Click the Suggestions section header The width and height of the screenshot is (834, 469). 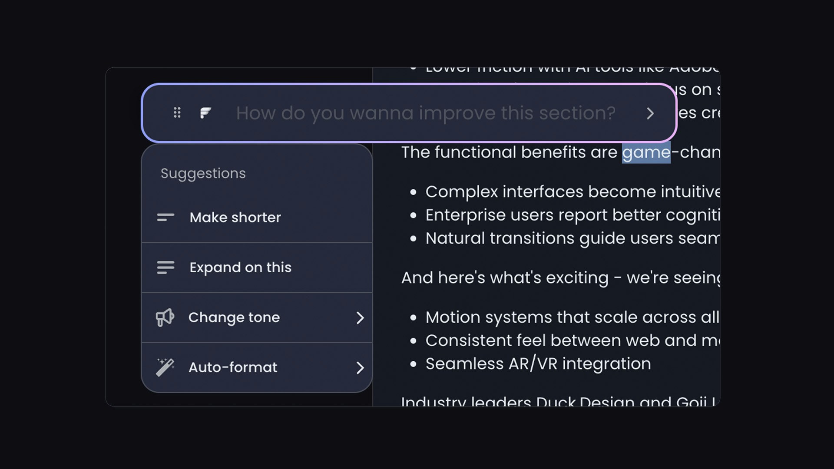pos(202,173)
